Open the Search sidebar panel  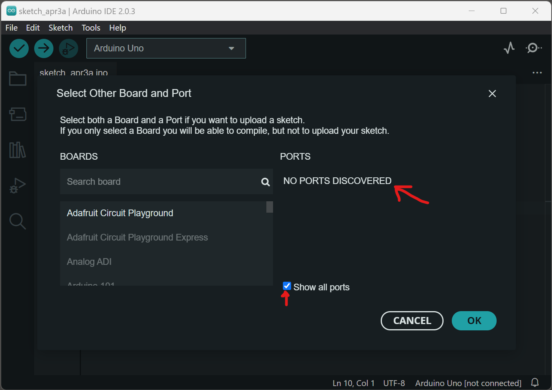pos(18,221)
